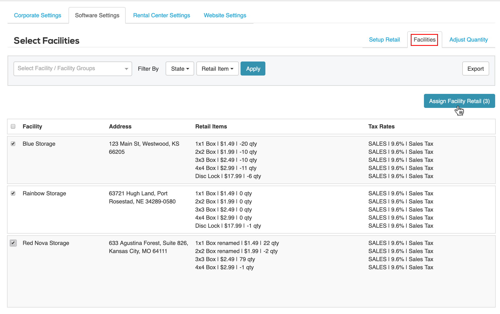Click the Rainbow Storage facility name

(x=44, y=193)
